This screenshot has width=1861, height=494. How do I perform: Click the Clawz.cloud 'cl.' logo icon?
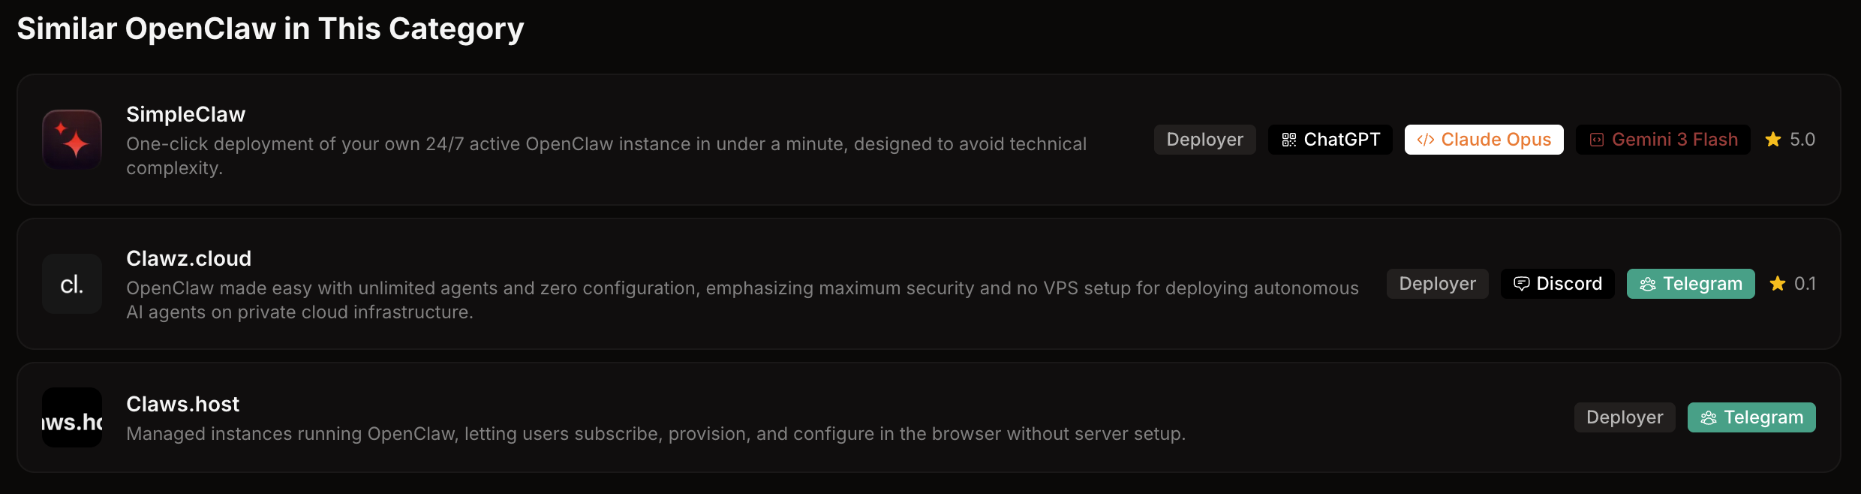point(72,284)
